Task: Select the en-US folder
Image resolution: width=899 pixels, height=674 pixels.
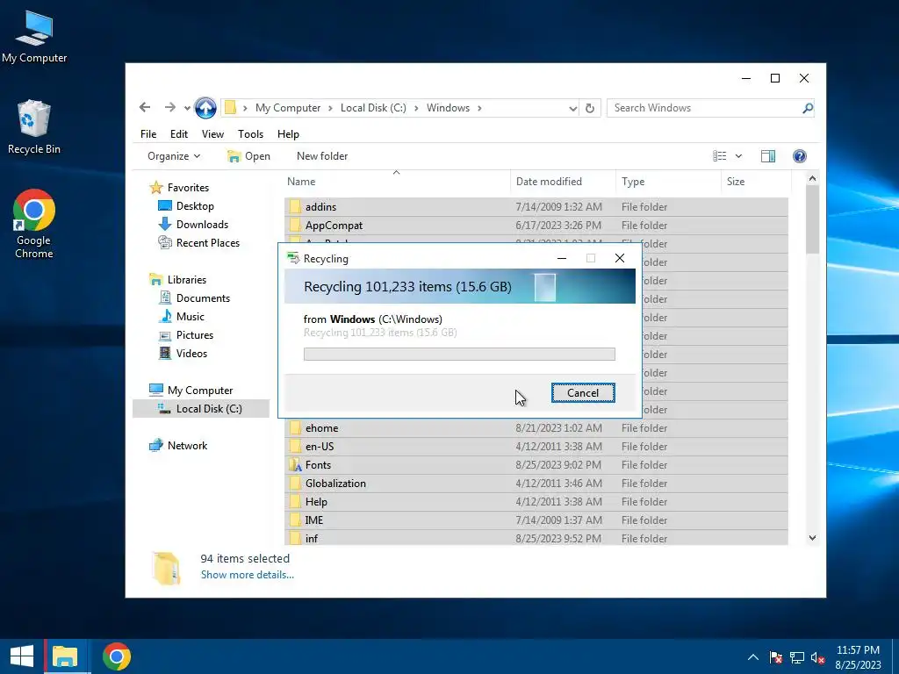Action: (536, 446)
